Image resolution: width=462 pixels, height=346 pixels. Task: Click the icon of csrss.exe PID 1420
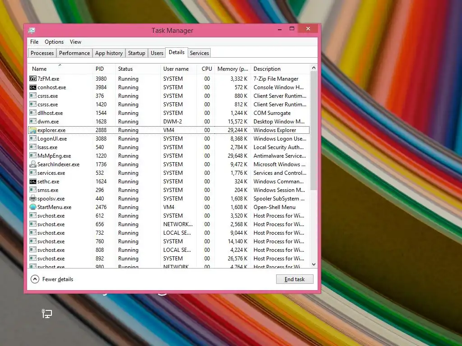(32, 104)
